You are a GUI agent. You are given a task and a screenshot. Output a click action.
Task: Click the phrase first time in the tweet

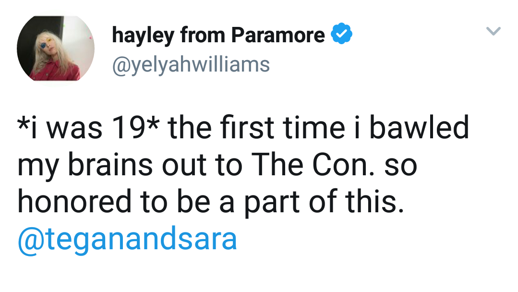[x=283, y=127]
